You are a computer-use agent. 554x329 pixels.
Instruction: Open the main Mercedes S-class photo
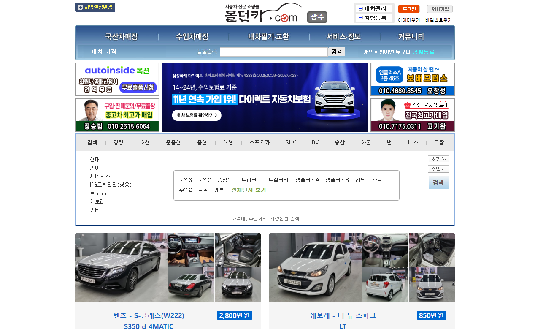tap(121, 267)
